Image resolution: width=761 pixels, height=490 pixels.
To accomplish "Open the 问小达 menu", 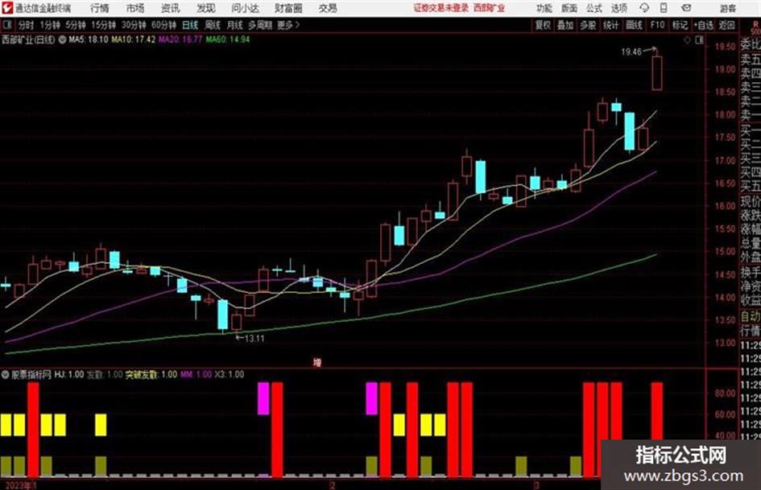I will (245, 8).
